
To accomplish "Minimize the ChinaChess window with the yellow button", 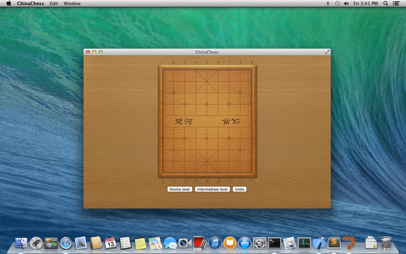I will (x=94, y=52).
